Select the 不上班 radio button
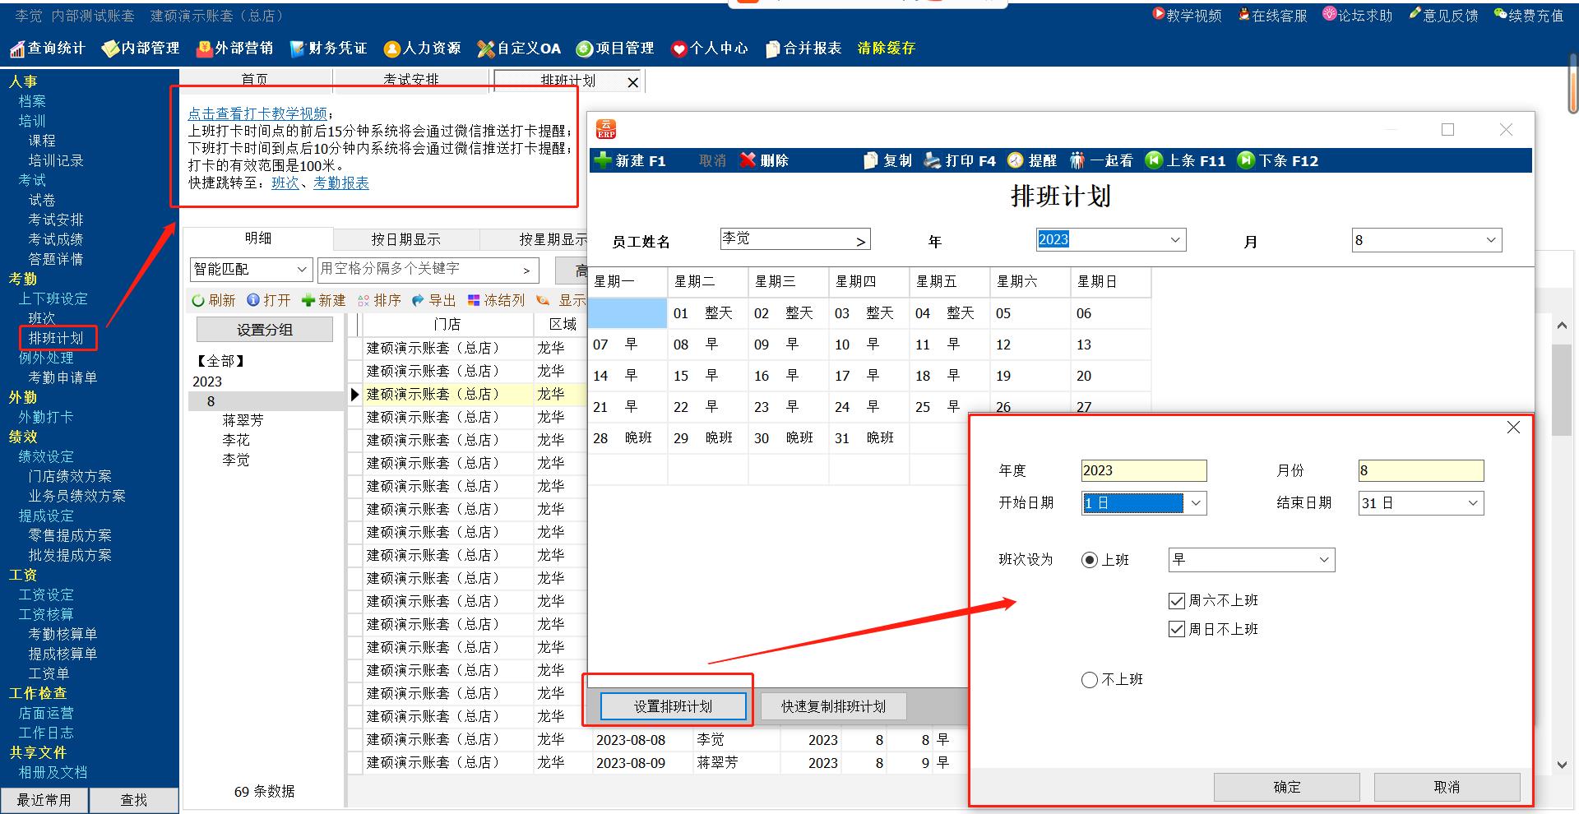The height and width of the screenshot is (814, 1579). 1090,680
